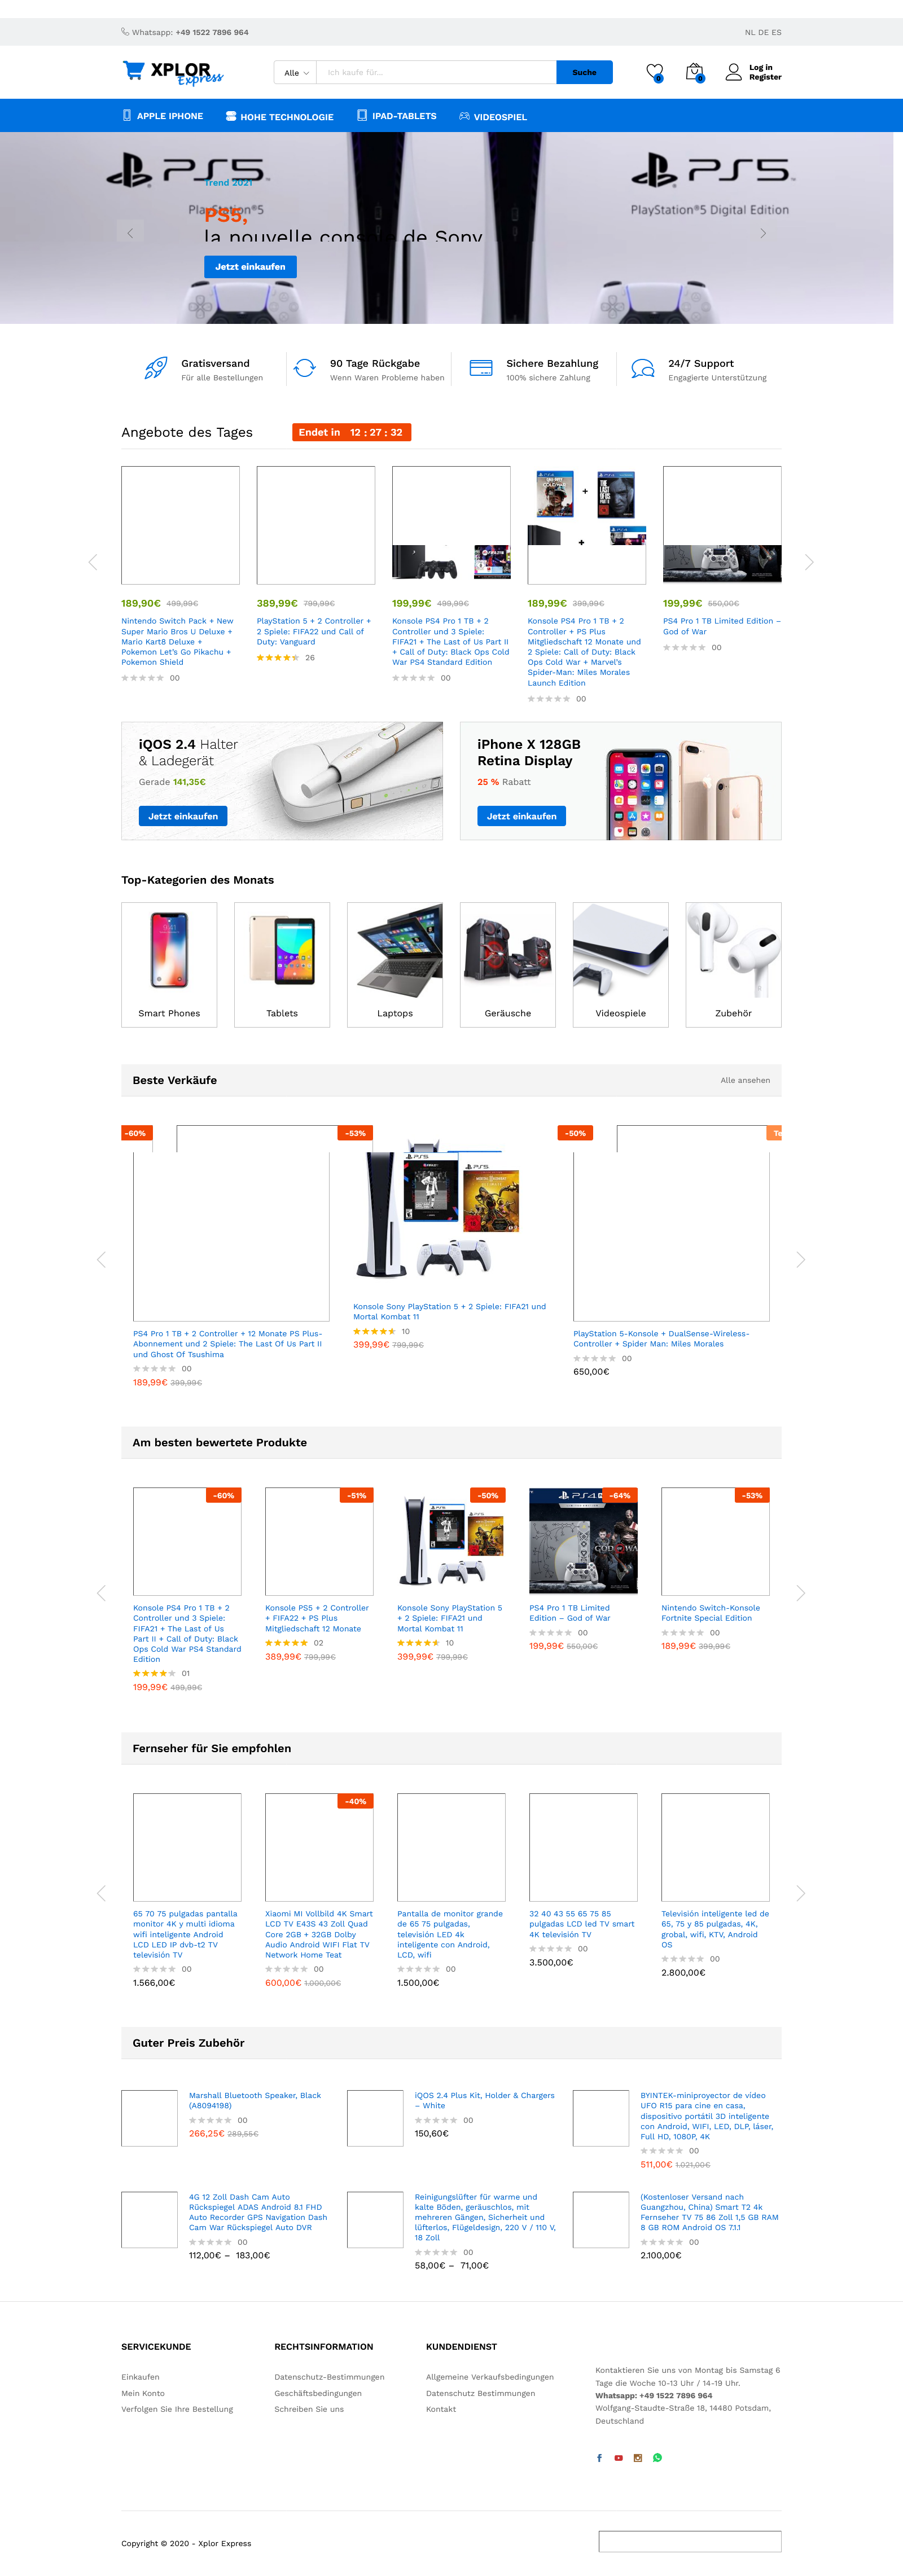Click Jetzt einkaufen on iPhone X banner
The image size is (903, 2576).
(x=521, y=816)
